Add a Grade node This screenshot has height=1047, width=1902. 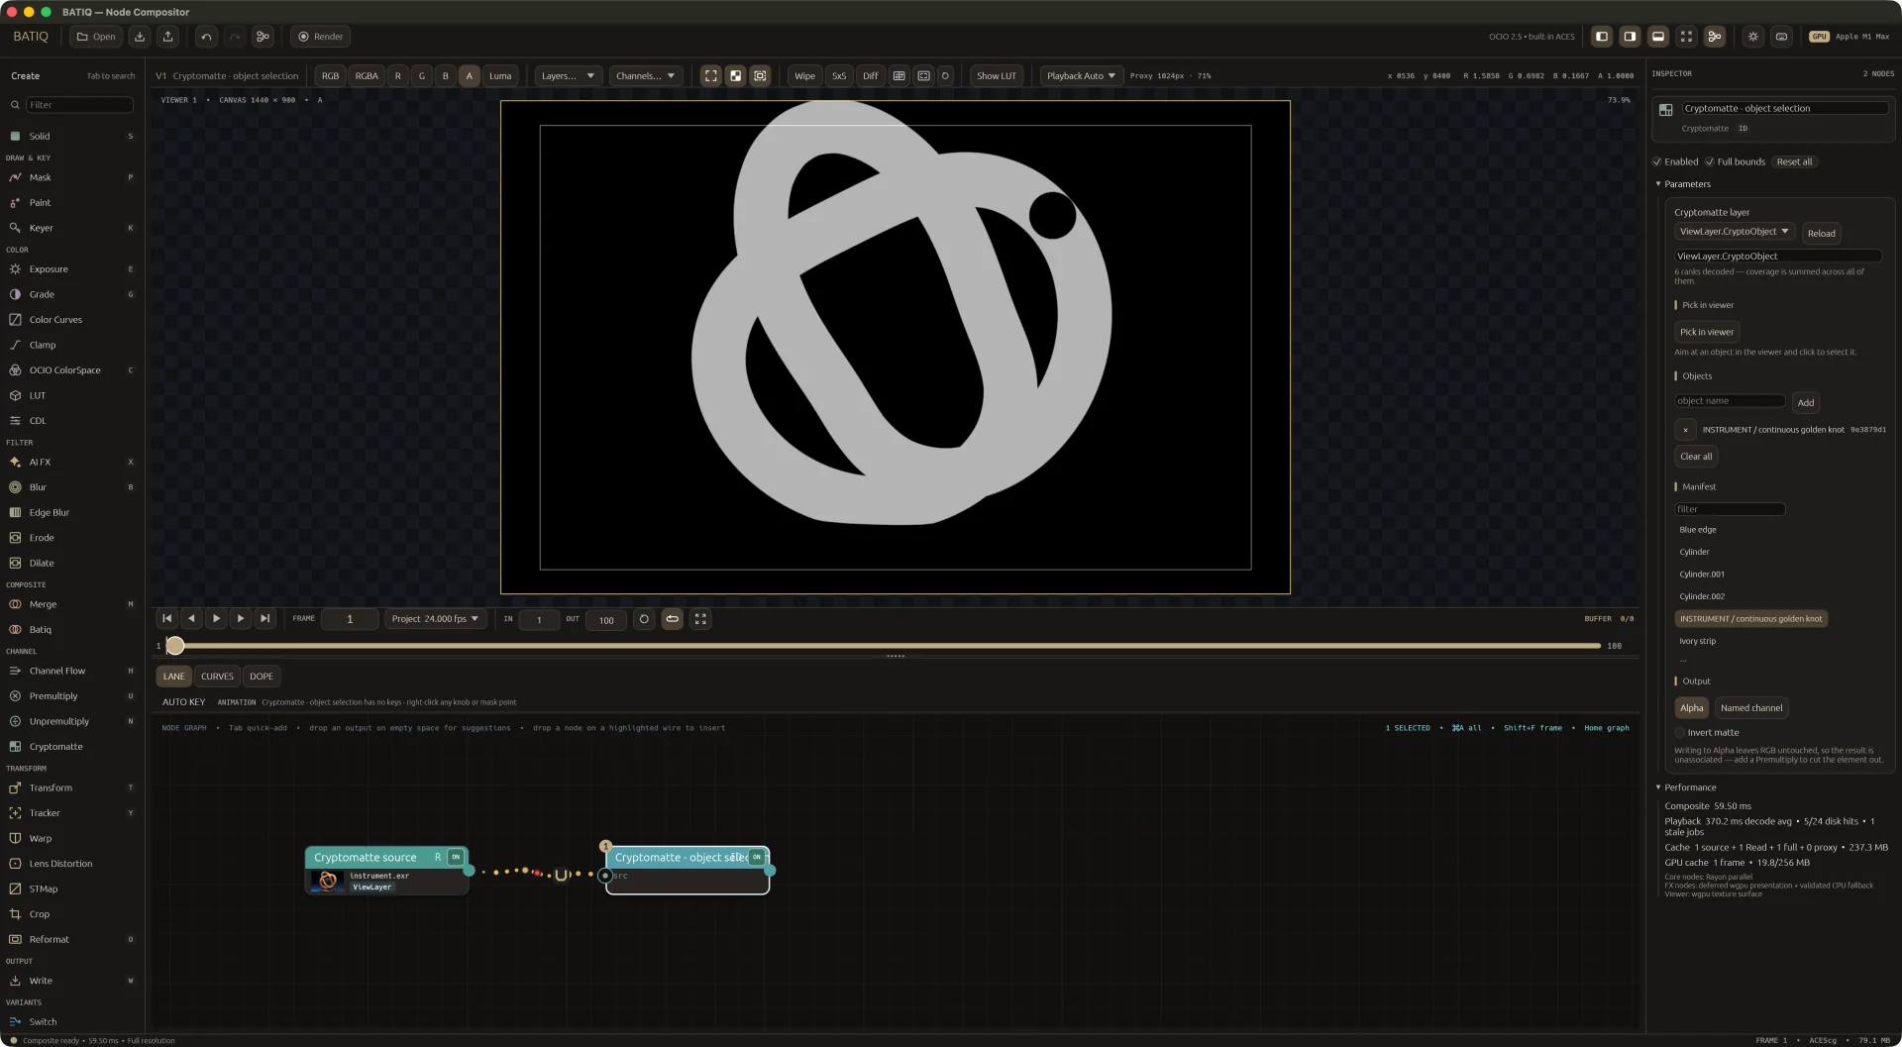[x=71, y=294]
